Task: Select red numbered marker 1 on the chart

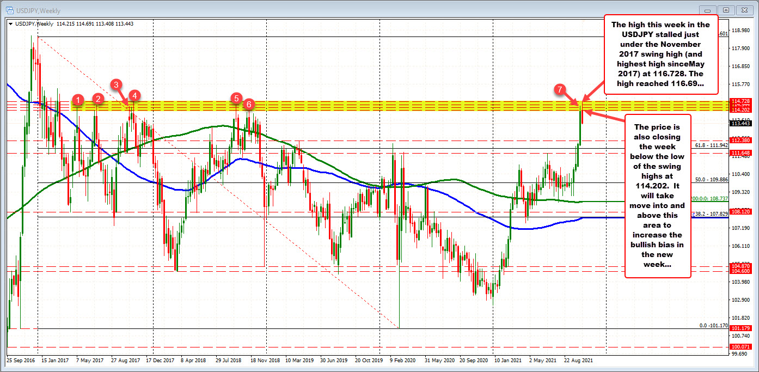Action: (x=78, y=100)
